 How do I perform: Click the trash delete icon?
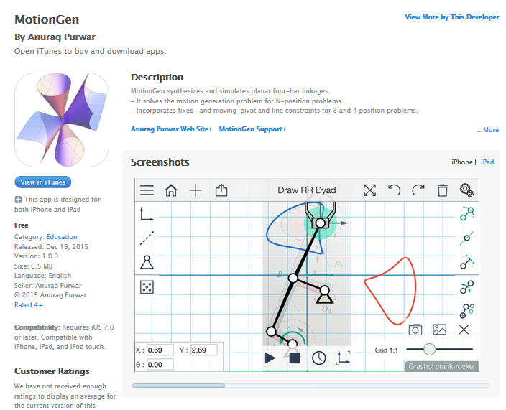443,190
